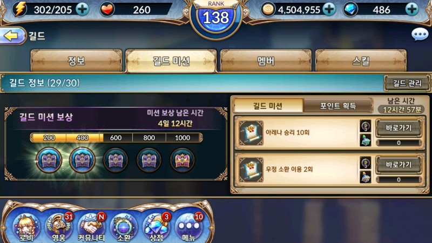This screenshot has height=243, width=432.
Task: Add energy with the lightning plus button
Action: [83, 10]
